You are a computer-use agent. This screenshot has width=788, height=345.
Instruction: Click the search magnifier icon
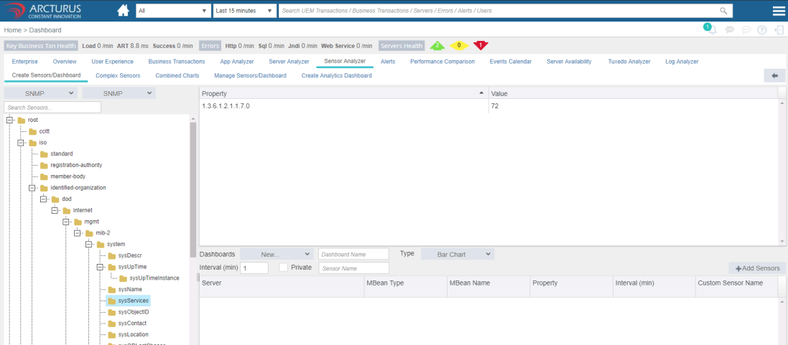click(x=723, y=11)
